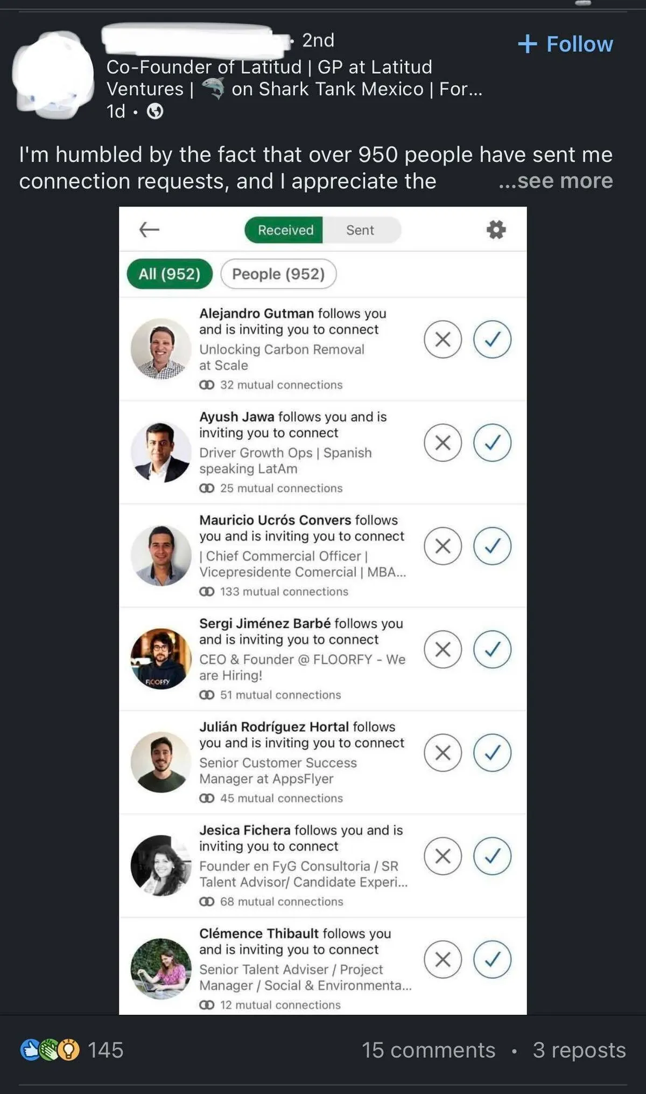
Task: Tap the back arrow in invitations
Action: tap(149, 230)
